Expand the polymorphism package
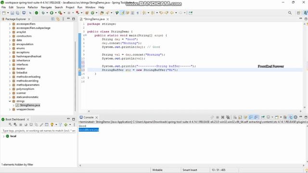Screen dimensions: 308x173 click(10, 89)
